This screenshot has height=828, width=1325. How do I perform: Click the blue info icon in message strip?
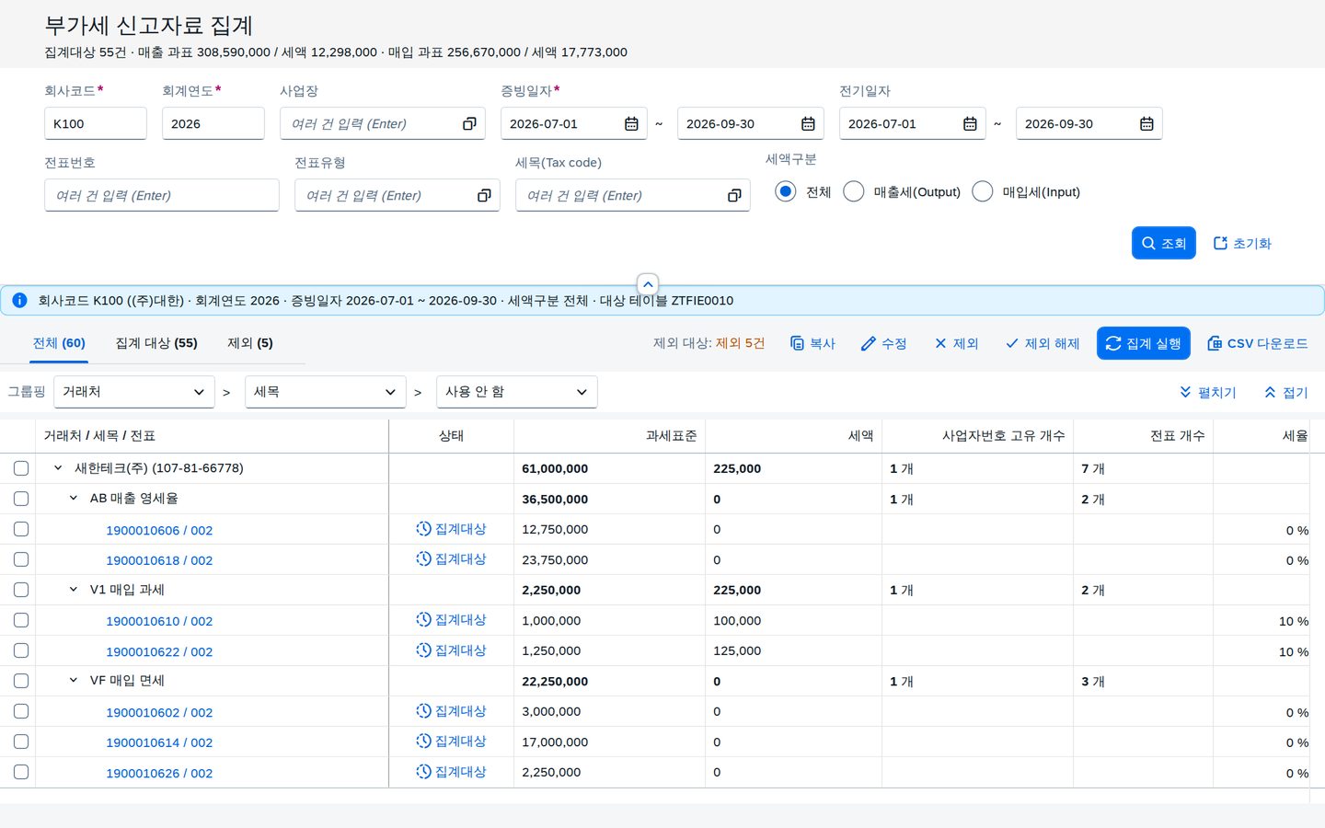click(x=19, y=300)
